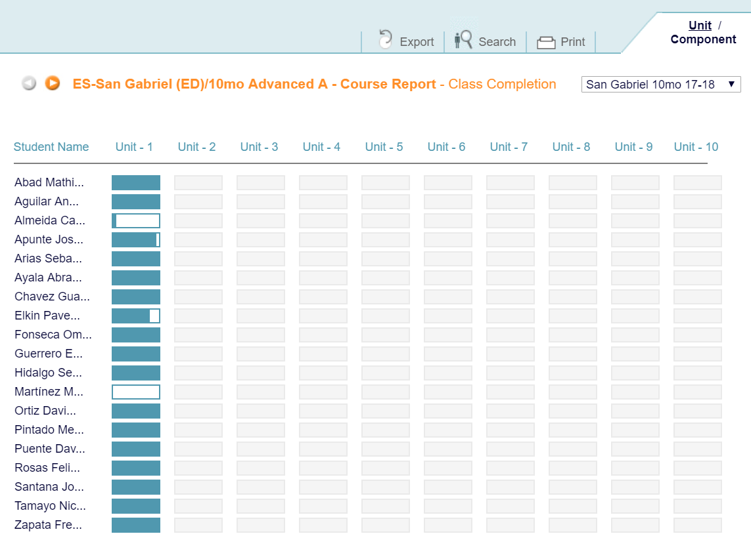This screenshot has width=751, height=557.
Task: Open the San Gabriel 10mo 17-18 dropdown
Action: [x=661, y=84]
